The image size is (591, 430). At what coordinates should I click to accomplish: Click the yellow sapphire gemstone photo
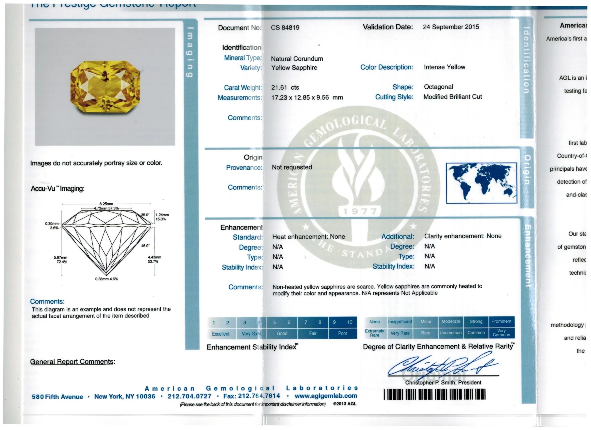pos(105,87)
